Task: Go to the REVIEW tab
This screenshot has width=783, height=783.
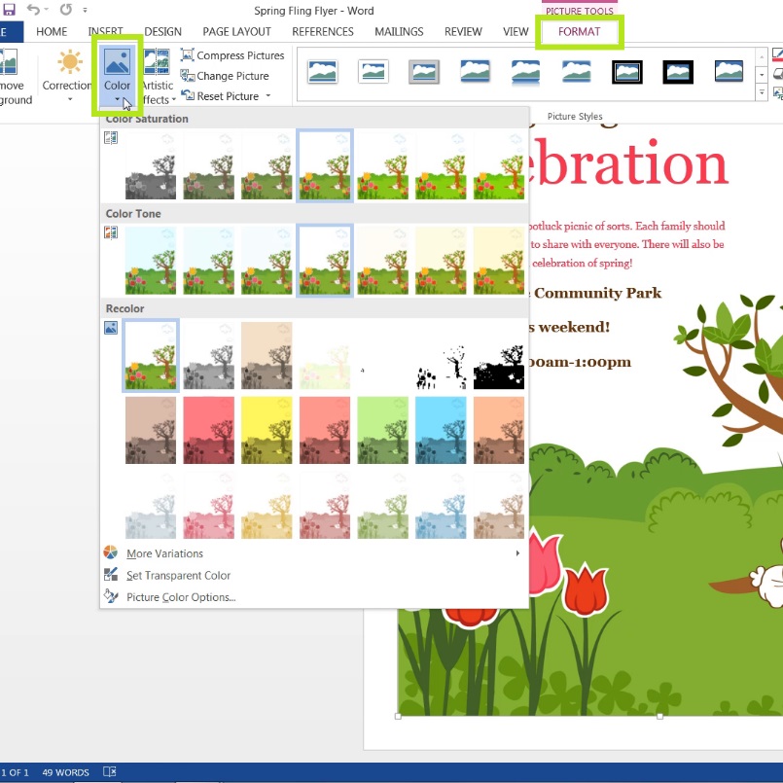Action: point(463,32)
